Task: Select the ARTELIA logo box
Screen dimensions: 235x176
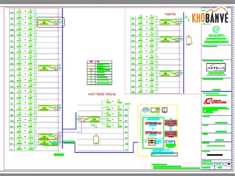Action: [216, 67]
